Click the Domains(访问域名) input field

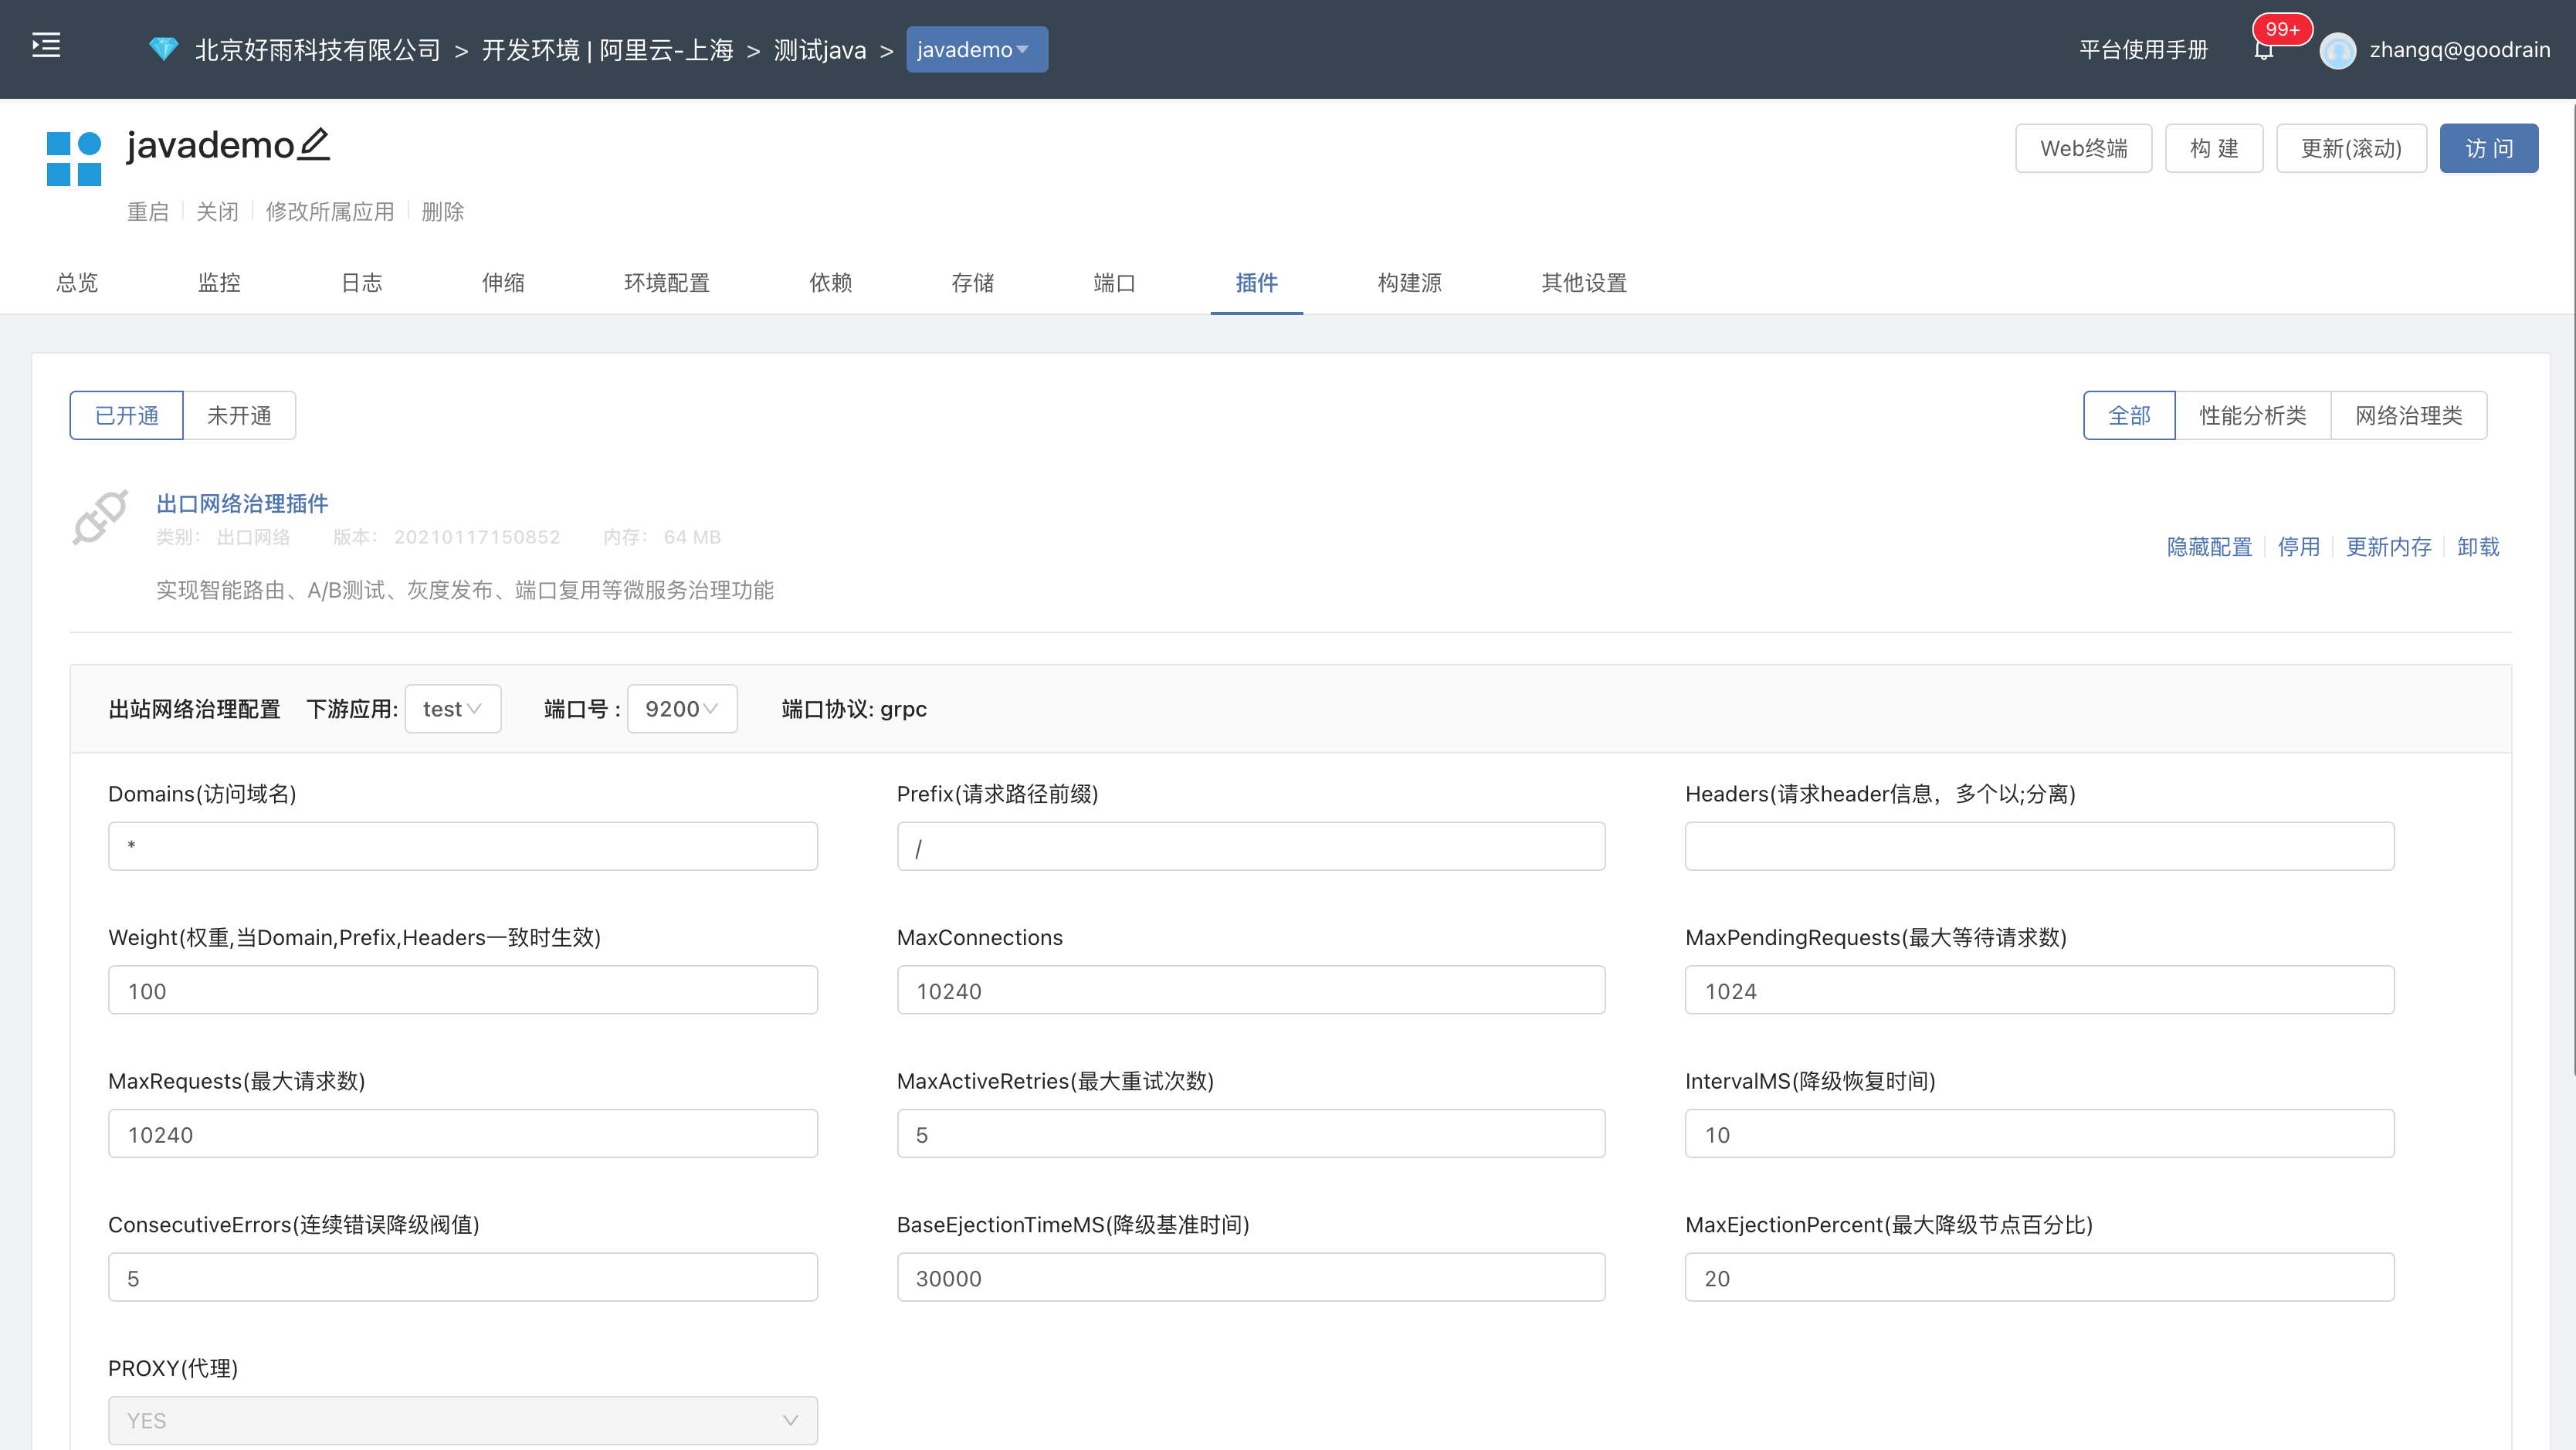click(x=462, y=845)
